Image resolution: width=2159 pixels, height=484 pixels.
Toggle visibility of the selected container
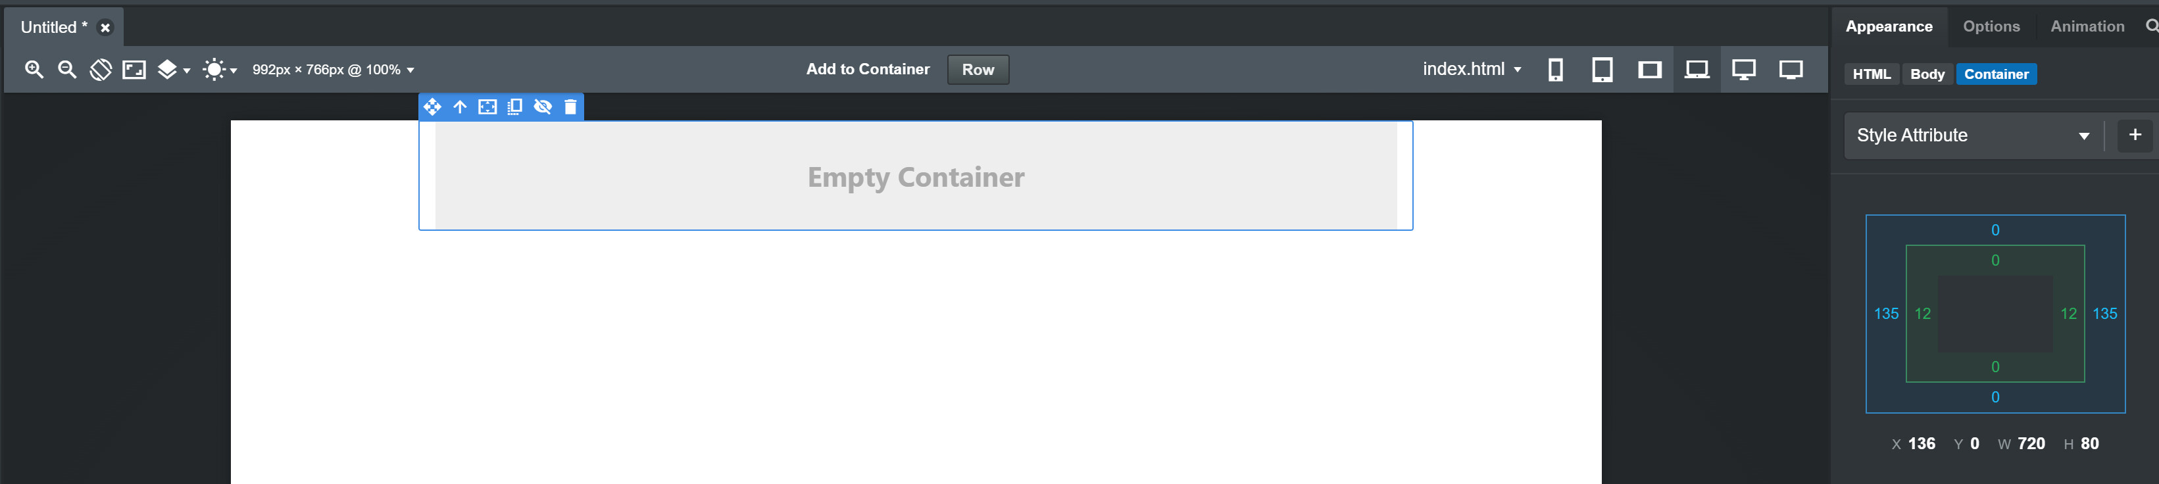[543, 107]
